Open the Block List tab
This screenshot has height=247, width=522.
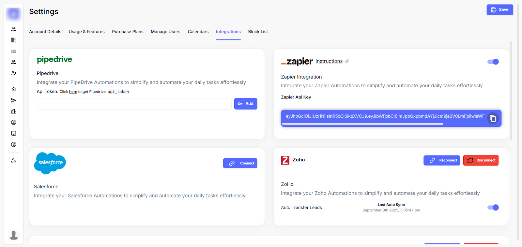(258, 32)
